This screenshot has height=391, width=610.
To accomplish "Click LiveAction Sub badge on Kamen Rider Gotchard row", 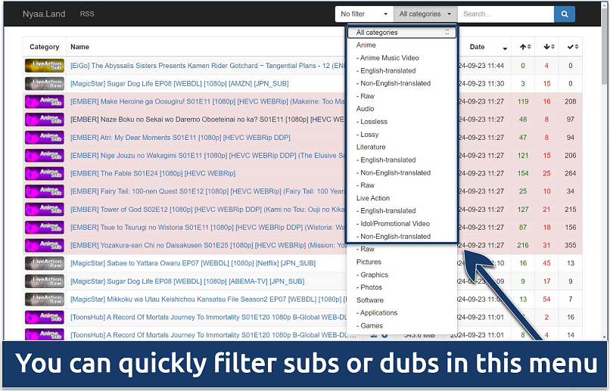I will coord(45,66).
